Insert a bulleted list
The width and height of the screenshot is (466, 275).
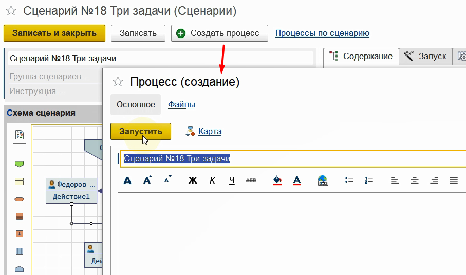coord(349,180)
